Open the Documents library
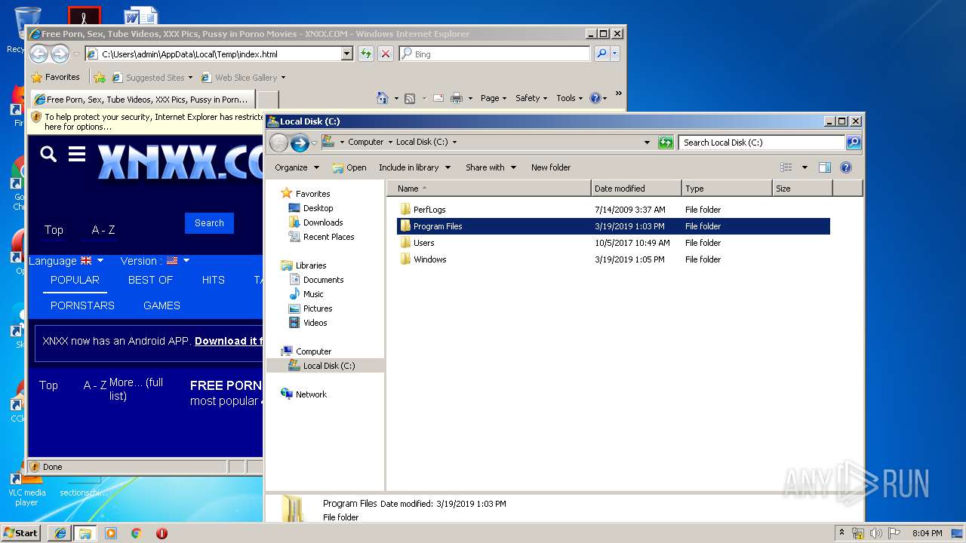966x543 pixels. click(323, 280)
